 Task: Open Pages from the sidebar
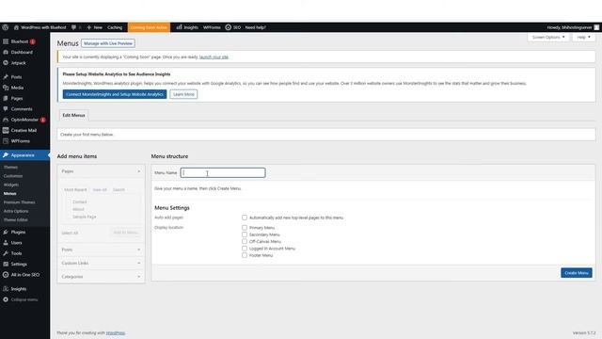point(17,98)
